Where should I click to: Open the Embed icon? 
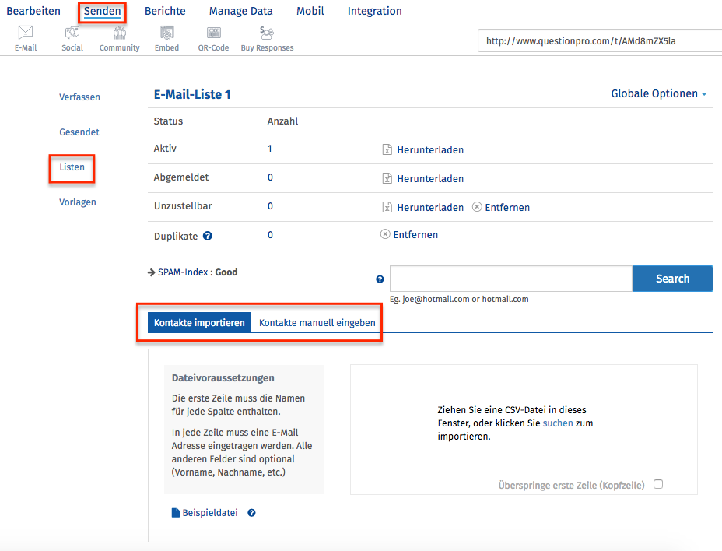click(x=166, y=33)
